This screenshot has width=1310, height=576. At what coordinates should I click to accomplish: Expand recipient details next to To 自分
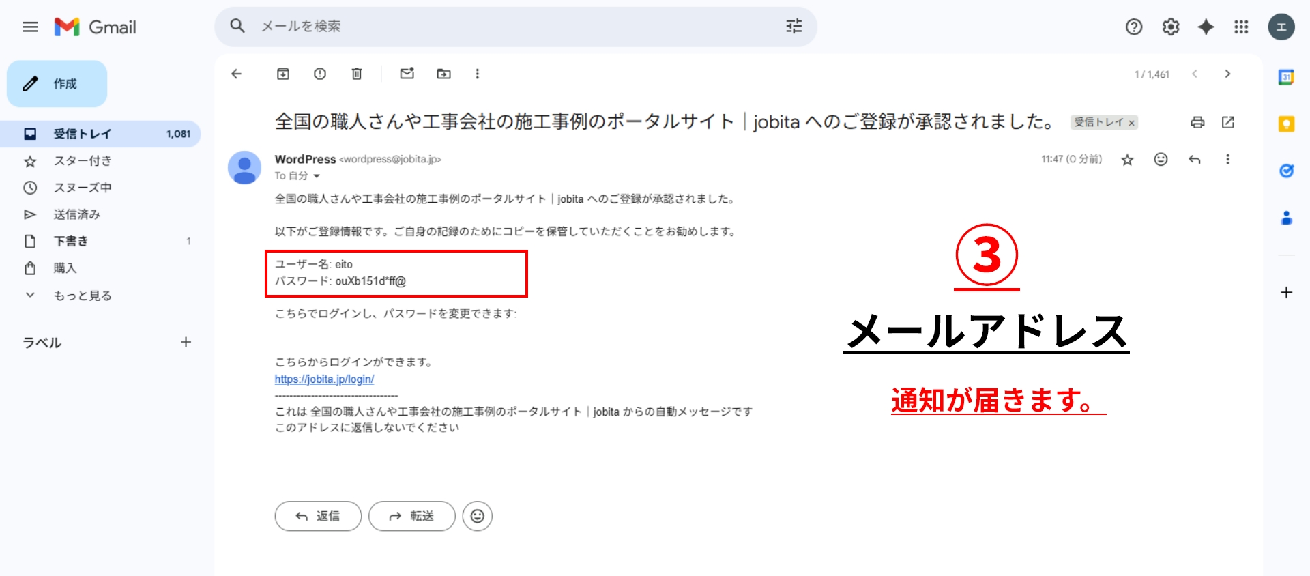317,176
